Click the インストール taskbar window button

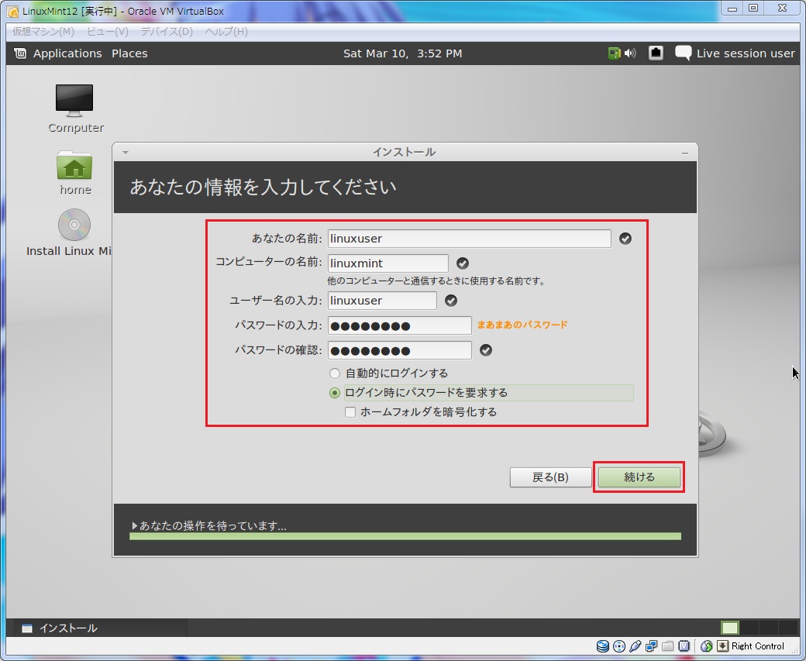coord(99,628)
